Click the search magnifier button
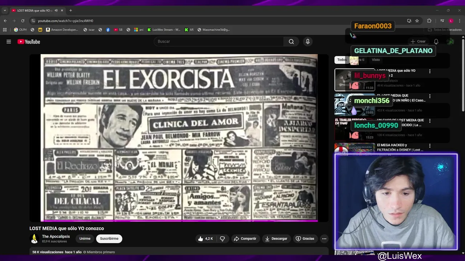Image resolution: width=465 pixels, height=261 pixels. 291,41
